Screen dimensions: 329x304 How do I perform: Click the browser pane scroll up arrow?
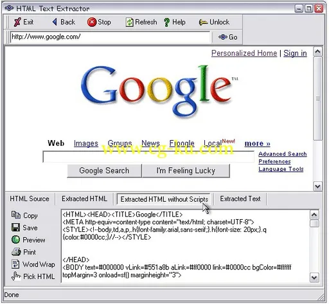[318, 51]
